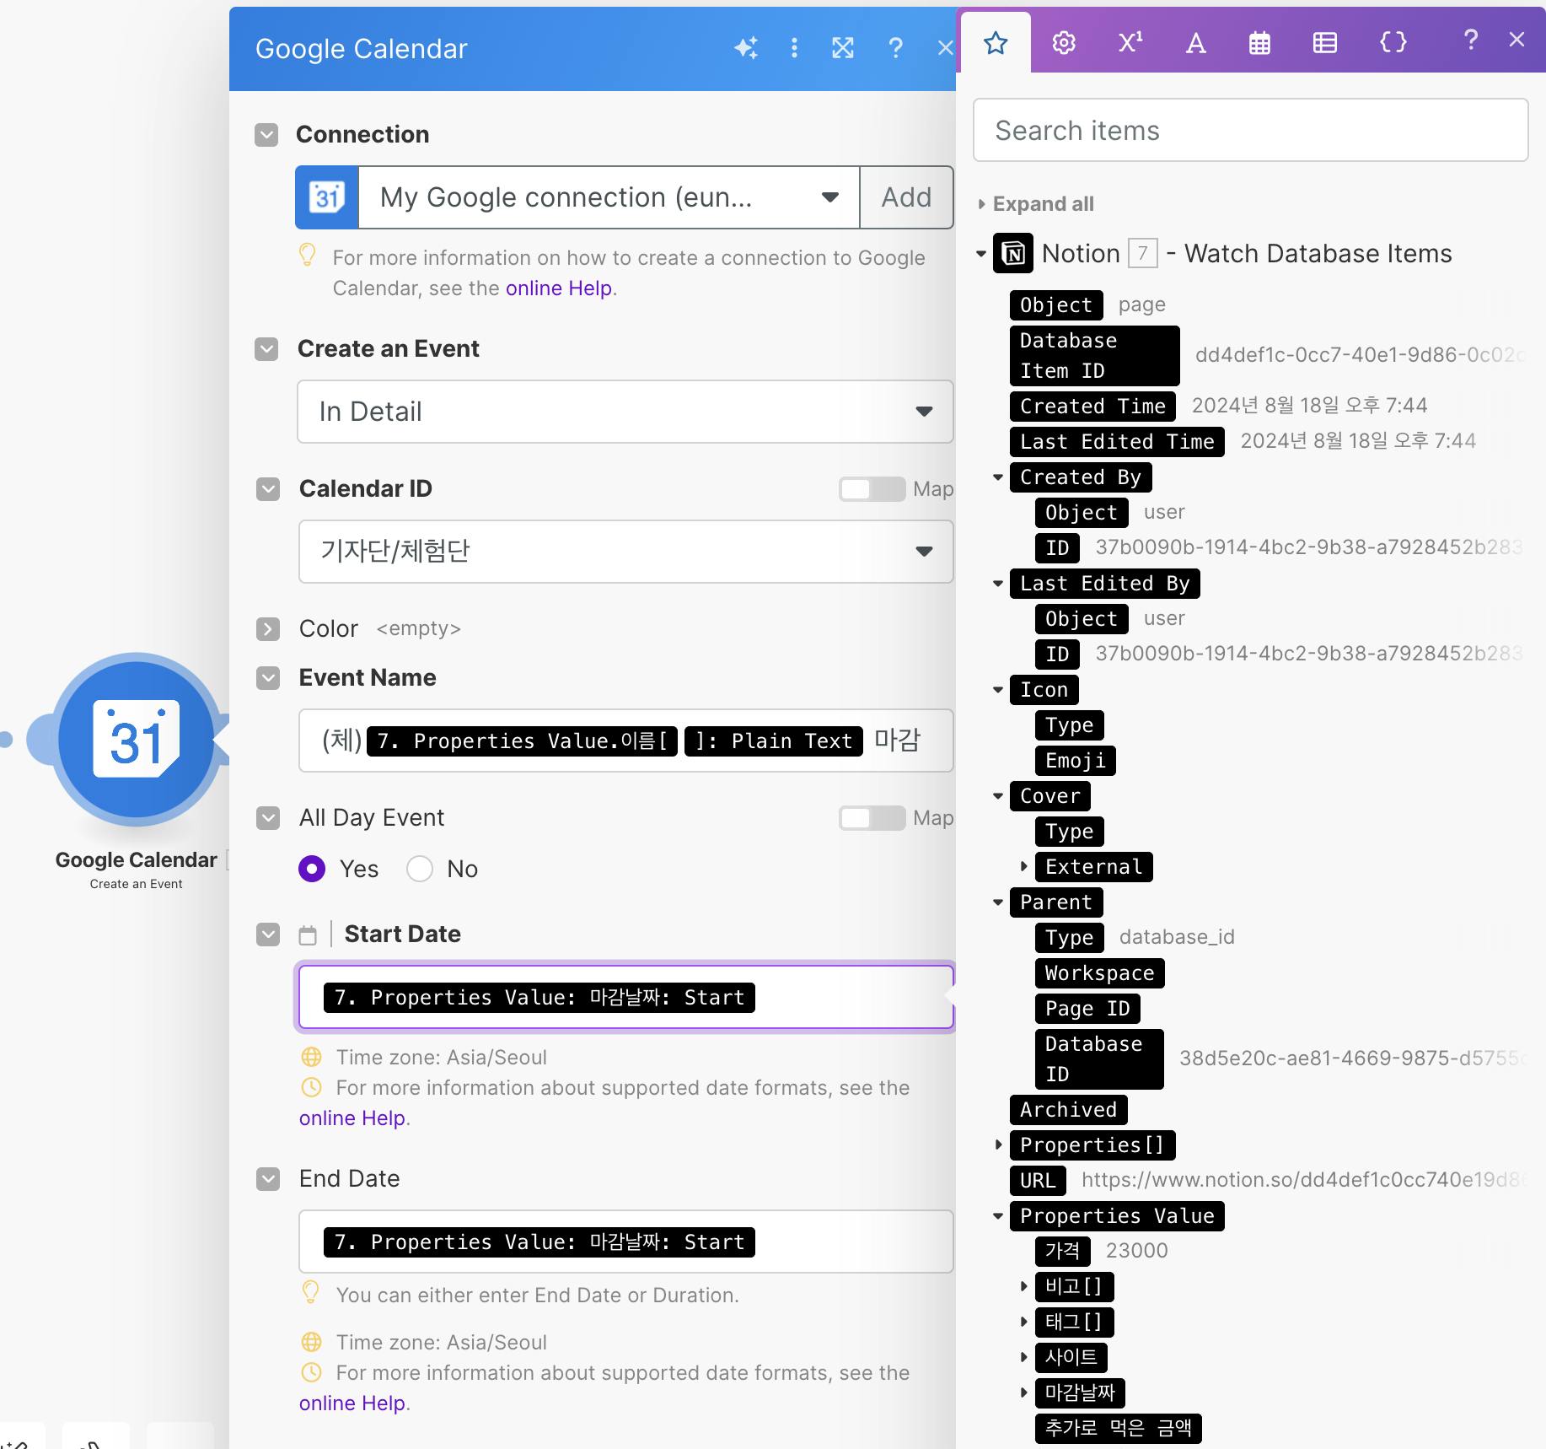Screen dimensions: 1546x1449
Task: Toggle the Map switch for Calendar ID
Action: coord(872,489)
